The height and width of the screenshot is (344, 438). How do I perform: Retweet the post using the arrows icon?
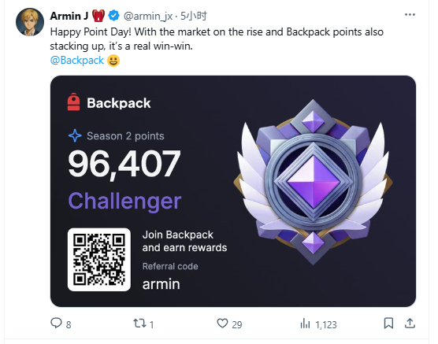pos(139,324)
